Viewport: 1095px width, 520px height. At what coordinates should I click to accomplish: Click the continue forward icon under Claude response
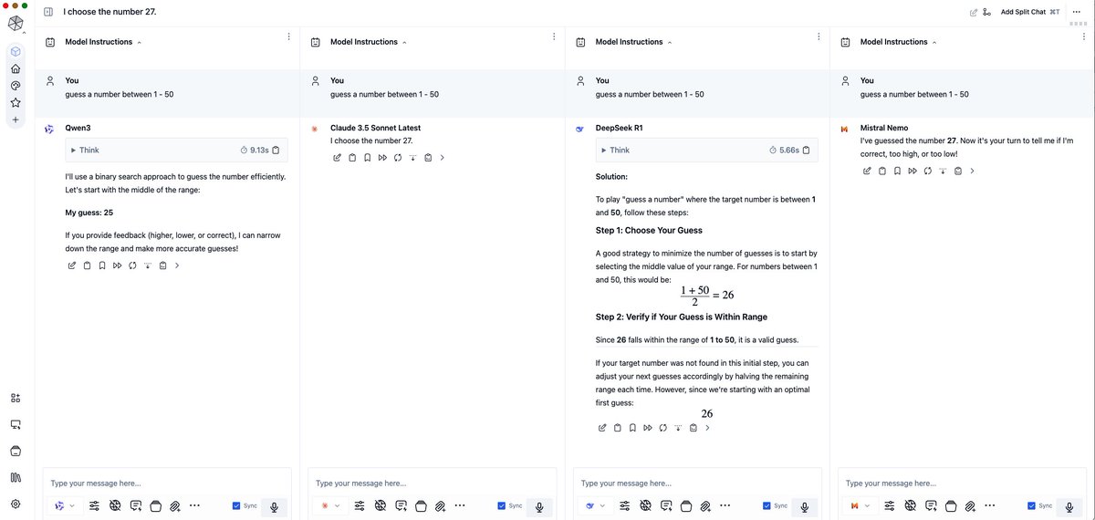(382, 157)
